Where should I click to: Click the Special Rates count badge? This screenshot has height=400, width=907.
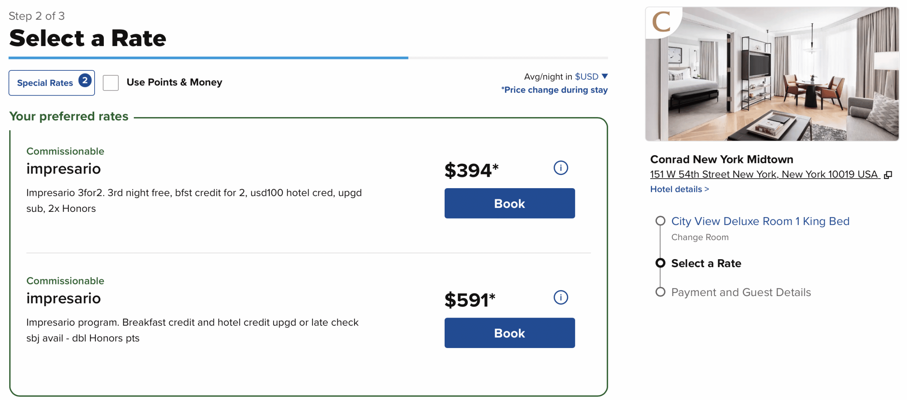point(85,81)
